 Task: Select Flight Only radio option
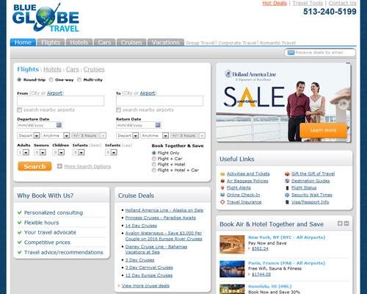[x=154, y=153]
